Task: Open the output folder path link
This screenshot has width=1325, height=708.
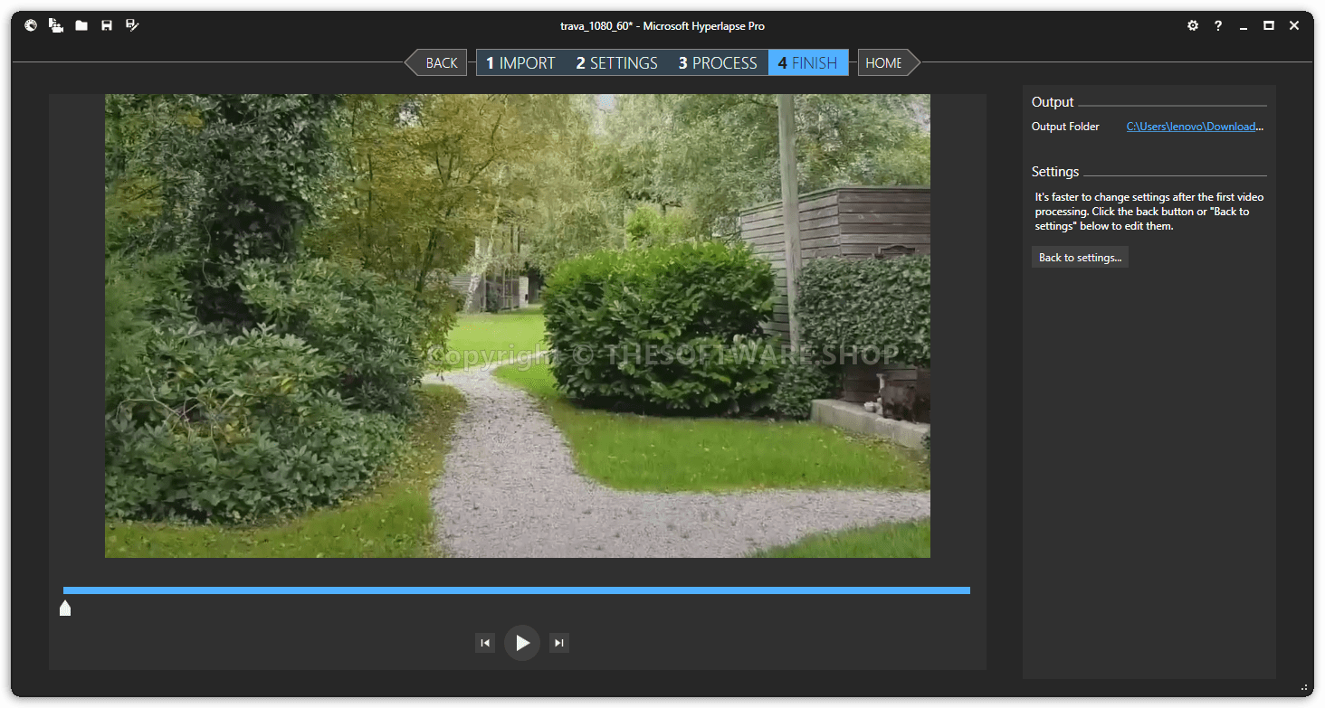Action: [1194, 127]
